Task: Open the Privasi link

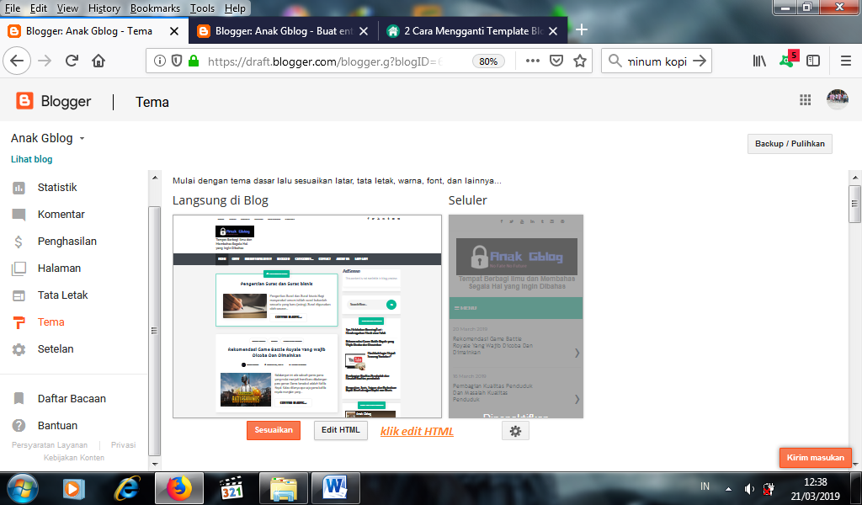Action: [123, 445]
